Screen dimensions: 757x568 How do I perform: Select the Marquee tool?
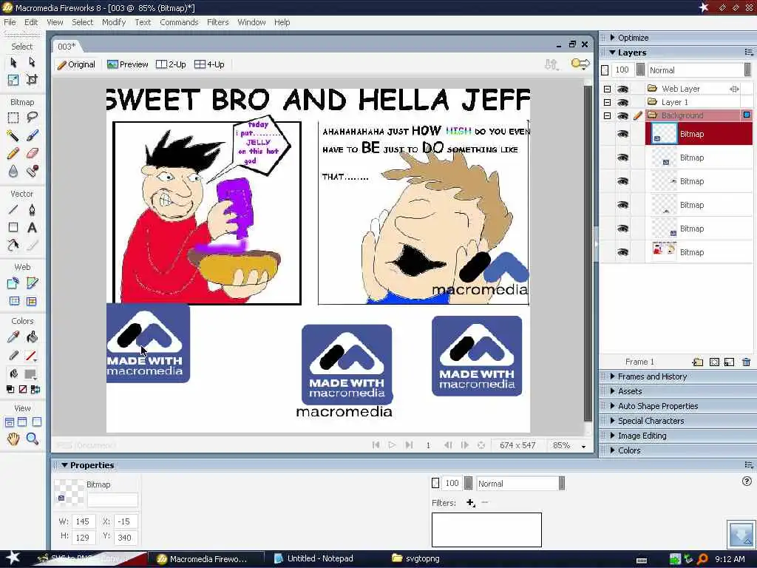click(13, 118)
